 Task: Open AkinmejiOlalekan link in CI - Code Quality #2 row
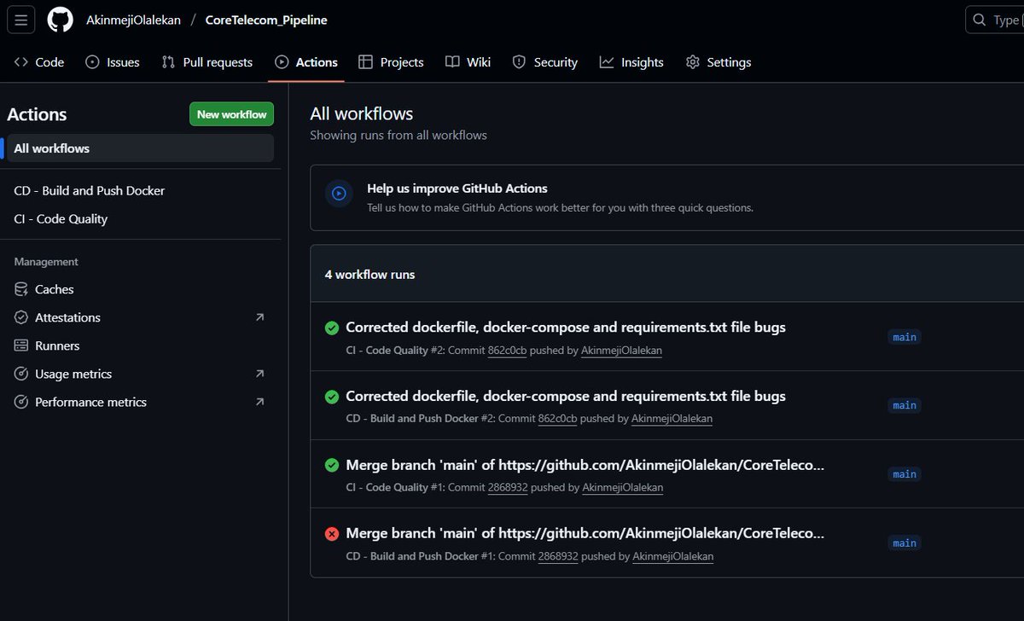click(x=621, y=351)
